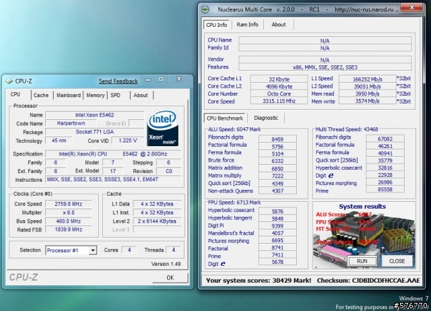This screenshot has width=431, height=311.
Task: Click the Revision value C0
Action: pos(169,171)
